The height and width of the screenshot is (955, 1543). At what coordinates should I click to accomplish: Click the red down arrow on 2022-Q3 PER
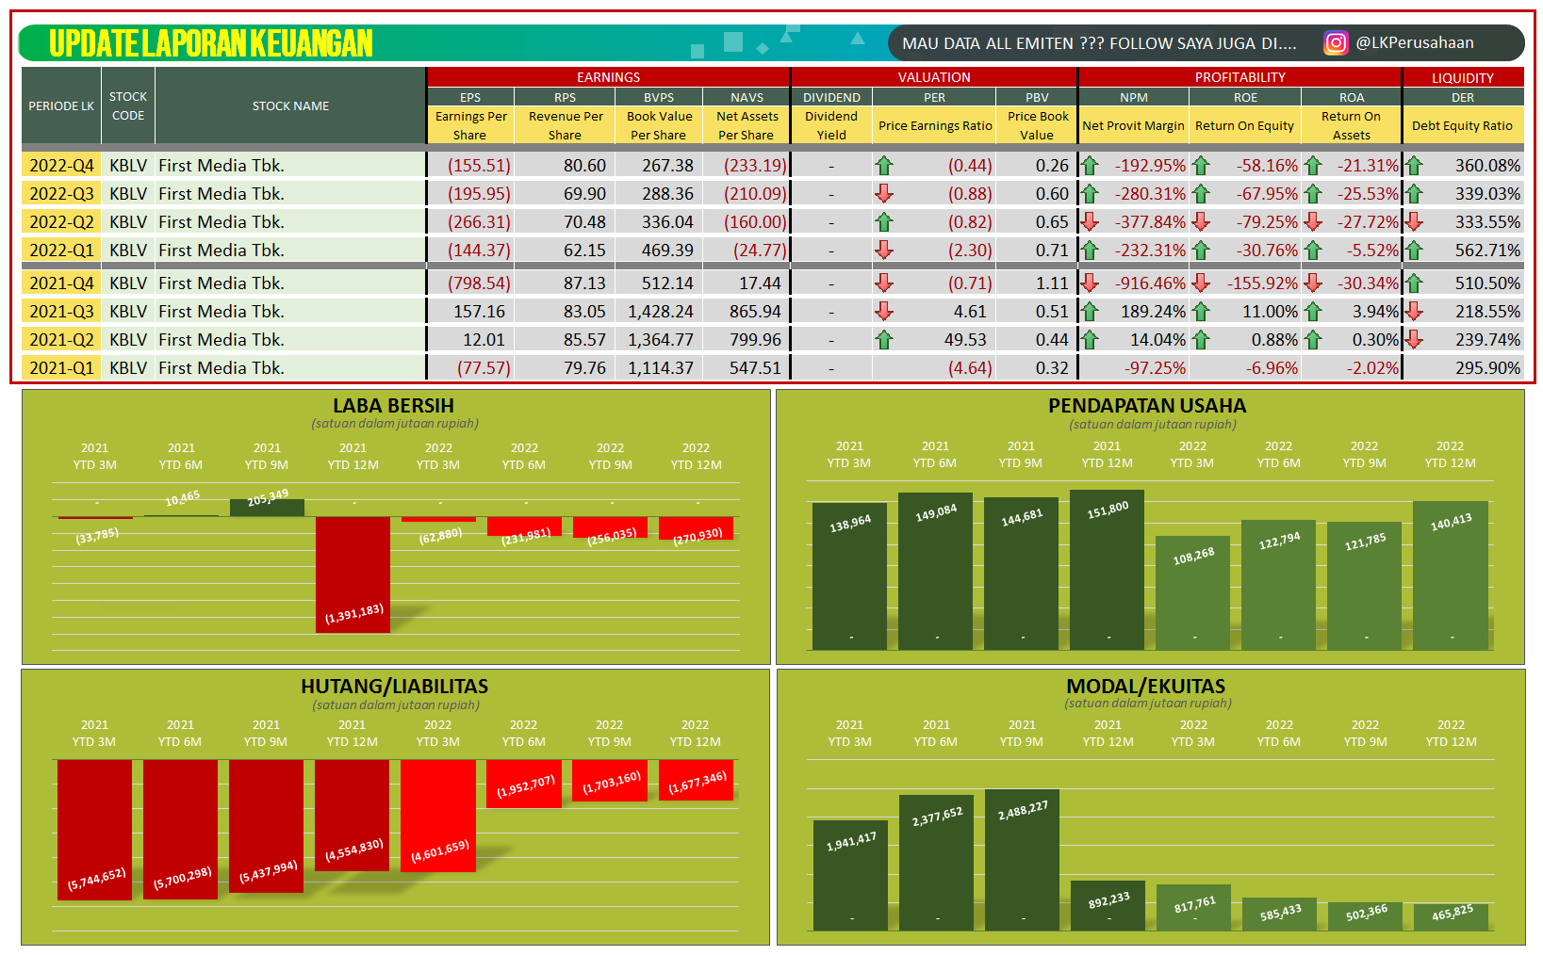tap(884, 193)
